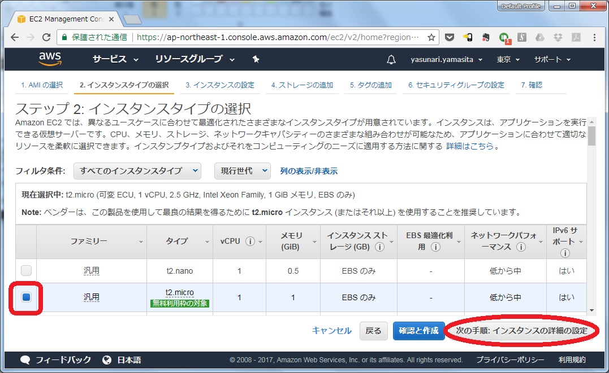Click the Evernote extension icon
The height and width of the screenshot is (373, 609).
tap(486, 37)
